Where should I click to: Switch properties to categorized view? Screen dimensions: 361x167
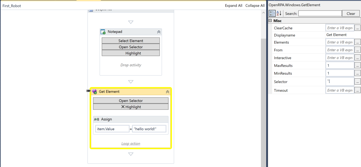[x=272, y=13]
